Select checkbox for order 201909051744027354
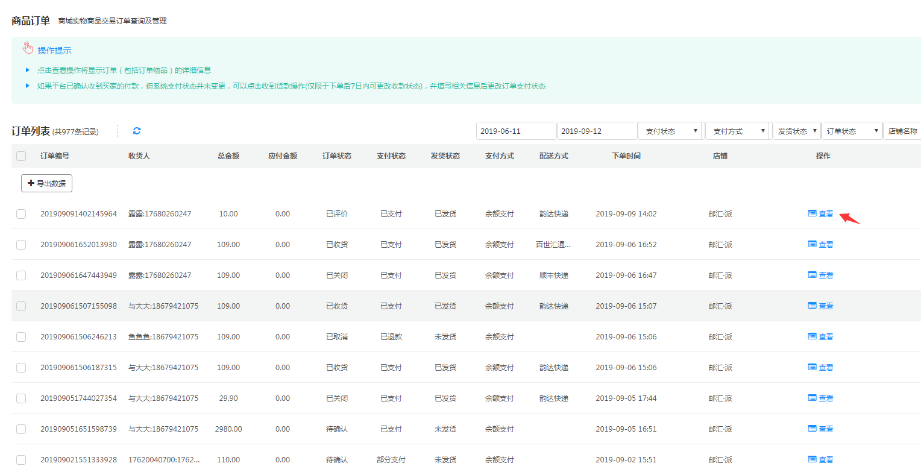This screenshot has width=921, height=472. [x=21, y=398]
